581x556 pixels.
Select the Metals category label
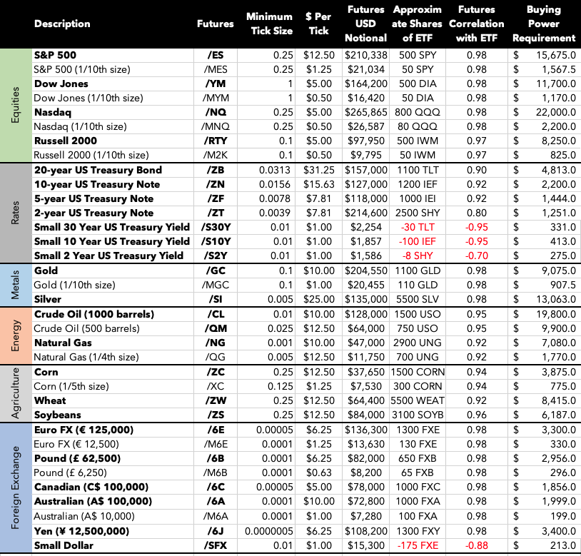point(15,285)
